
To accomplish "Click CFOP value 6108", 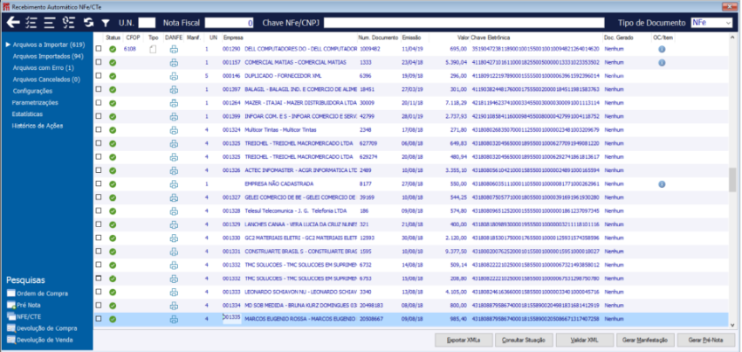I will [x=130, y=49].
